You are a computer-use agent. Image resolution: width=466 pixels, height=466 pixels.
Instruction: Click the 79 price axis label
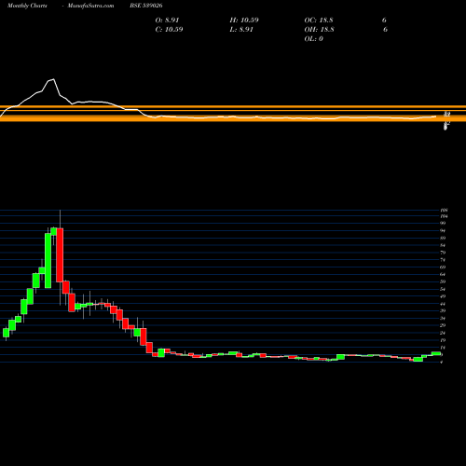point(443,253)
